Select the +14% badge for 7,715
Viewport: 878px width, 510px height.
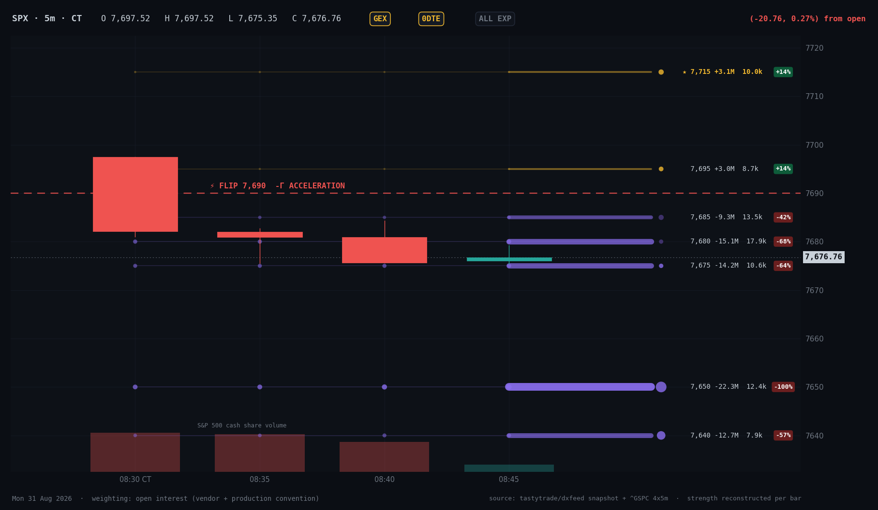(783, 72)
